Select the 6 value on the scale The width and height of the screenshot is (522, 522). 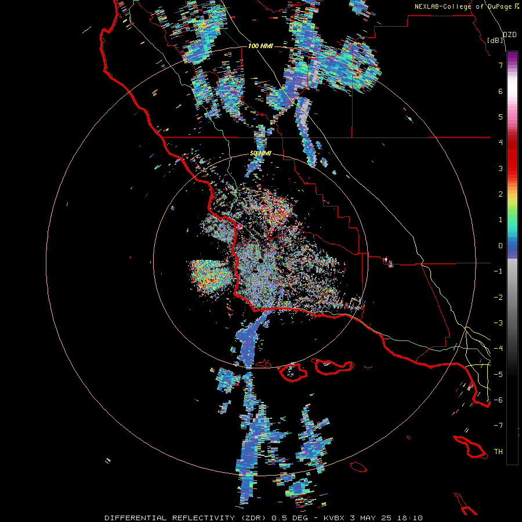501,91
